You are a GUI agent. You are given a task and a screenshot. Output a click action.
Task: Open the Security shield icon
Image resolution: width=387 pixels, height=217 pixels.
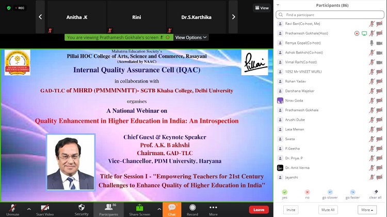point(82,207)
